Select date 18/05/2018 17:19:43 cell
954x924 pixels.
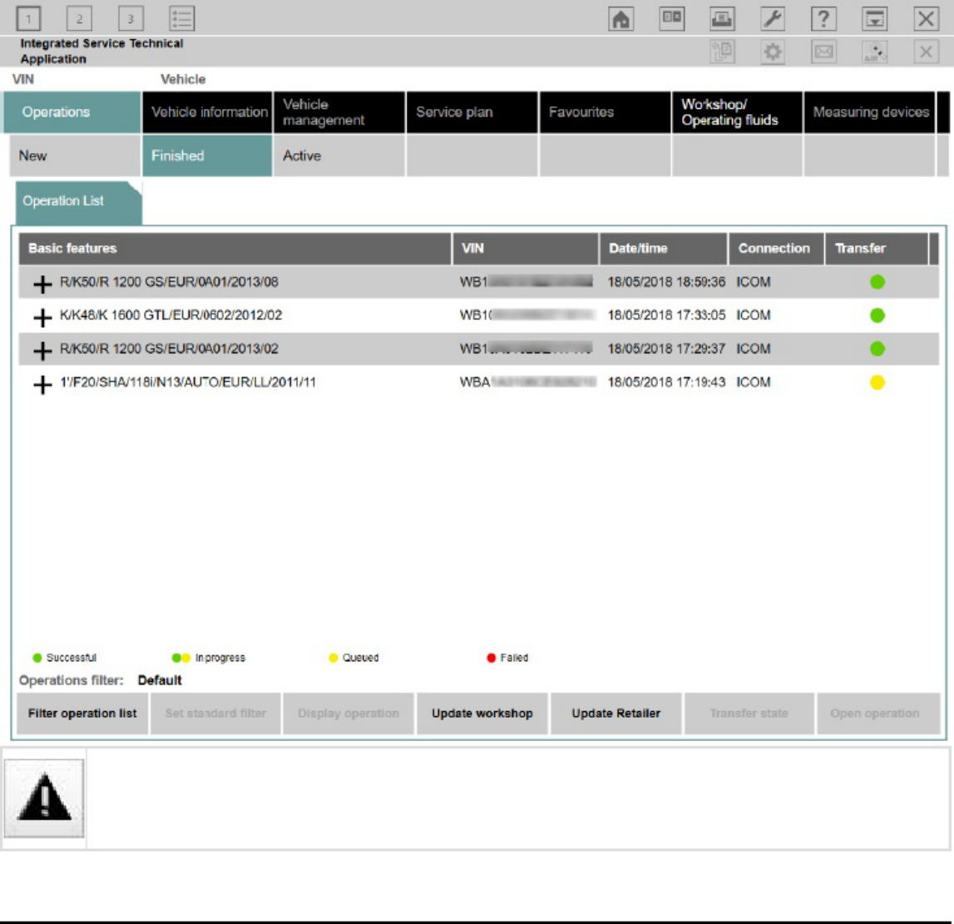pyautogui.click(x=666, y=383)
